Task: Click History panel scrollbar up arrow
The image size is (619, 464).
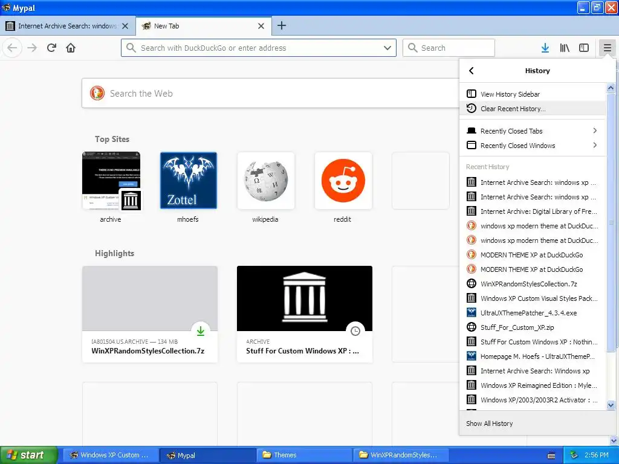Action: (x=611, y=88)
